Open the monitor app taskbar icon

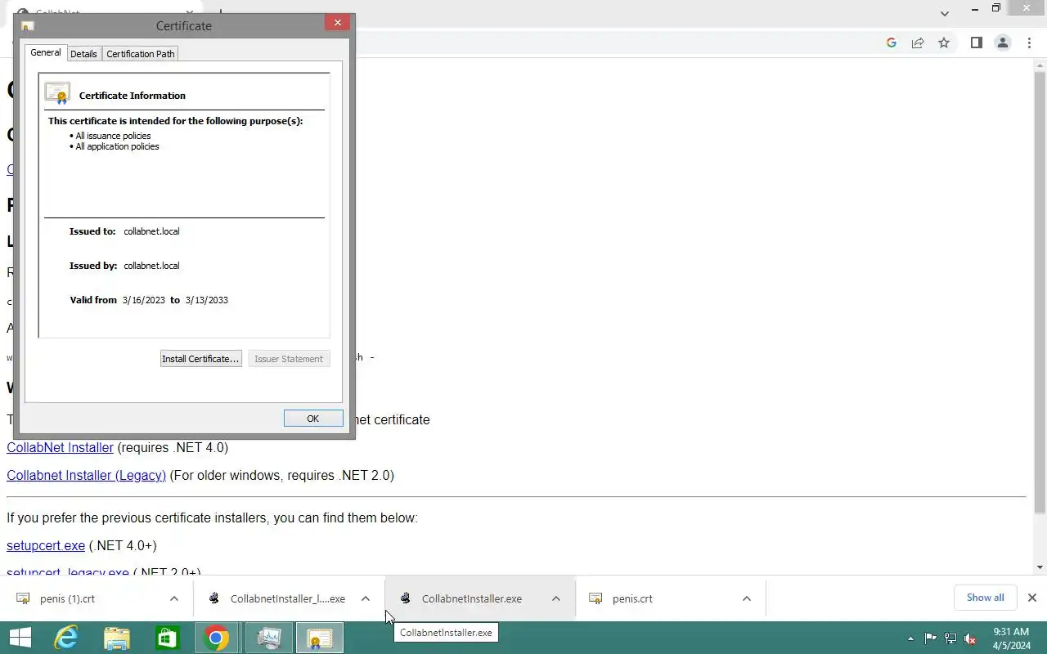(x=269, y=638)
